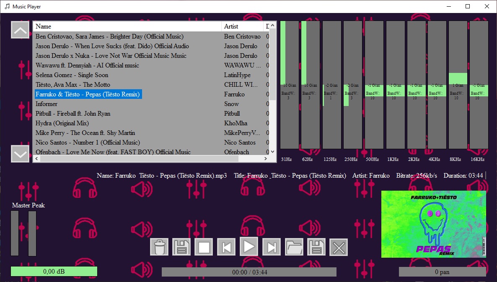Click the horizontal scrollbar right arrow
This screenshot has width=497, height=282.
point(266,159)
